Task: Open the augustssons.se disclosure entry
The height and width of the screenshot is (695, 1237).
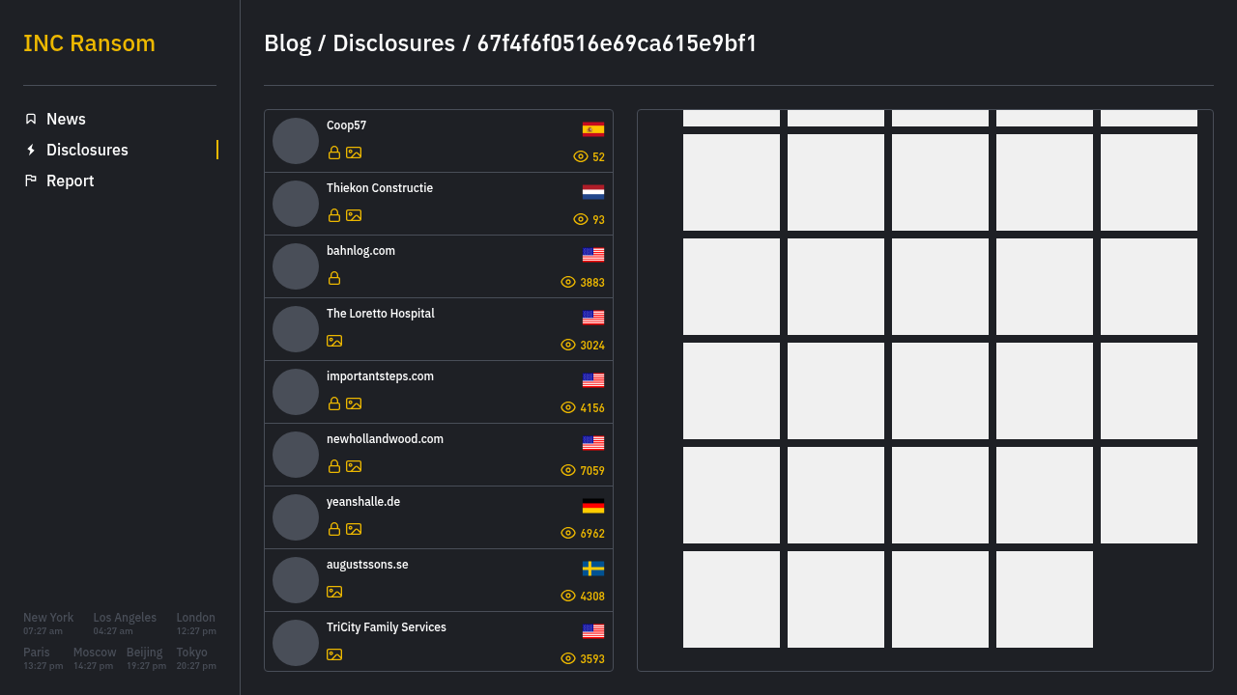Action: [439, 580]
